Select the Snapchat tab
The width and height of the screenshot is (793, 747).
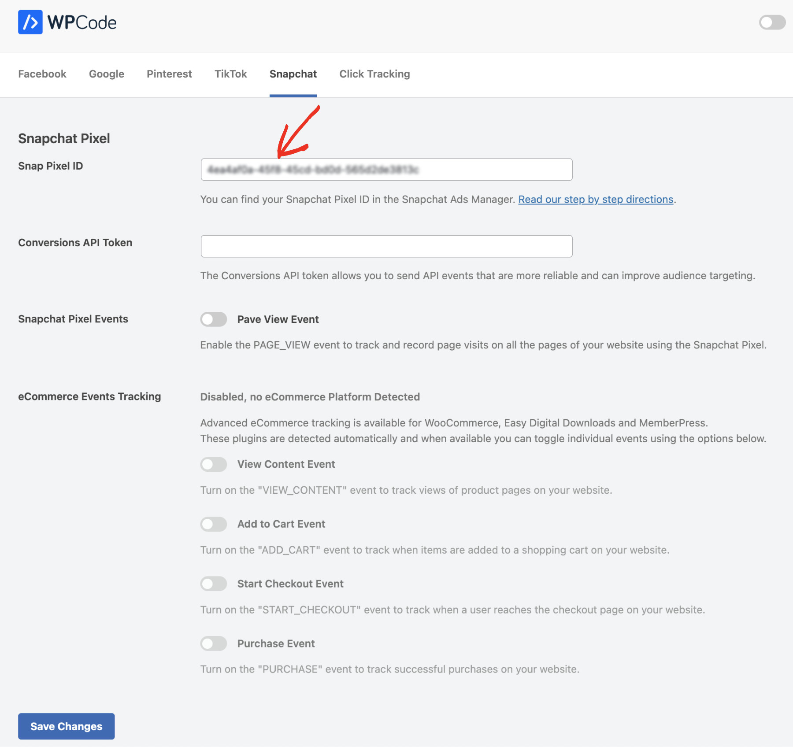tap(293, 74)
